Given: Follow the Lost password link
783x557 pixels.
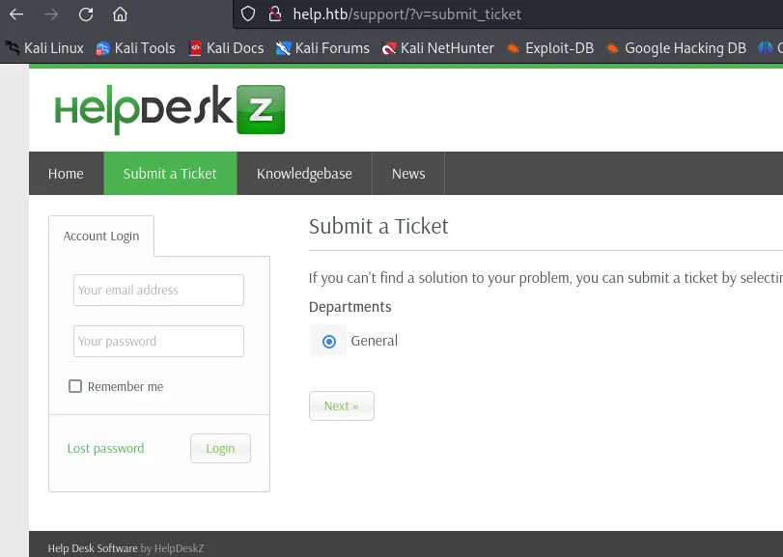Looking at the screenshot, I should click(x=105, y=448).
